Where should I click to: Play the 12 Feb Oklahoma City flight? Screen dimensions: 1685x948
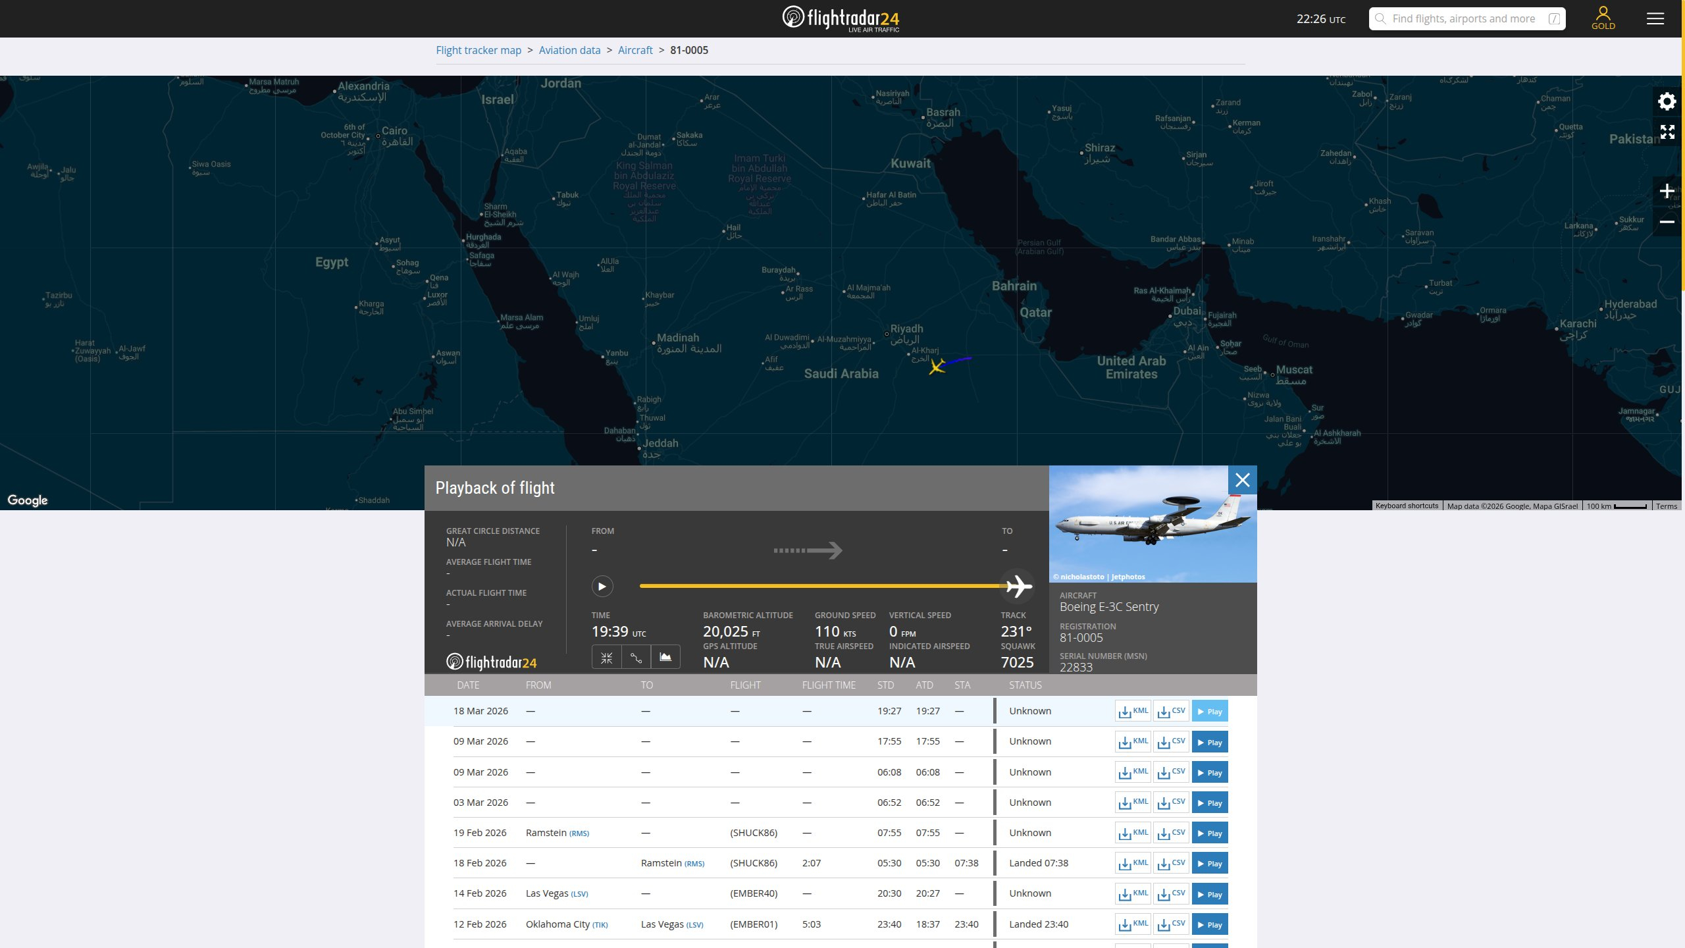[x=1209, y=925]
